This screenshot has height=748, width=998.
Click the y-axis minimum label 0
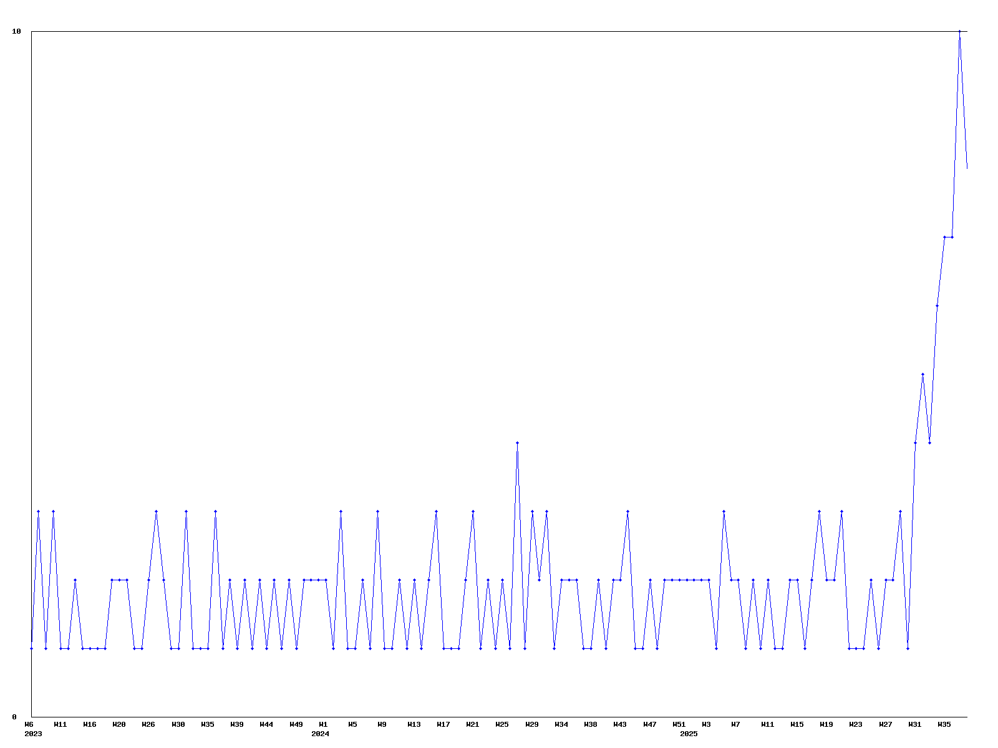pyautogui.click(x=14, y=717)
